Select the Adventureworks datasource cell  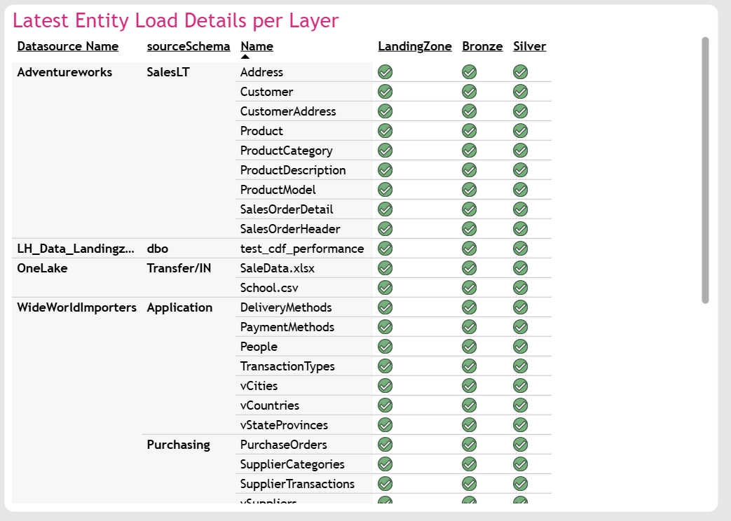(64, 72)
